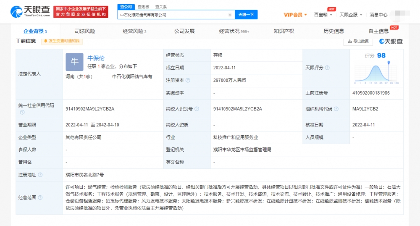Click the score value 98
This screenshot has height=226, width=420.
coord(381,55)
